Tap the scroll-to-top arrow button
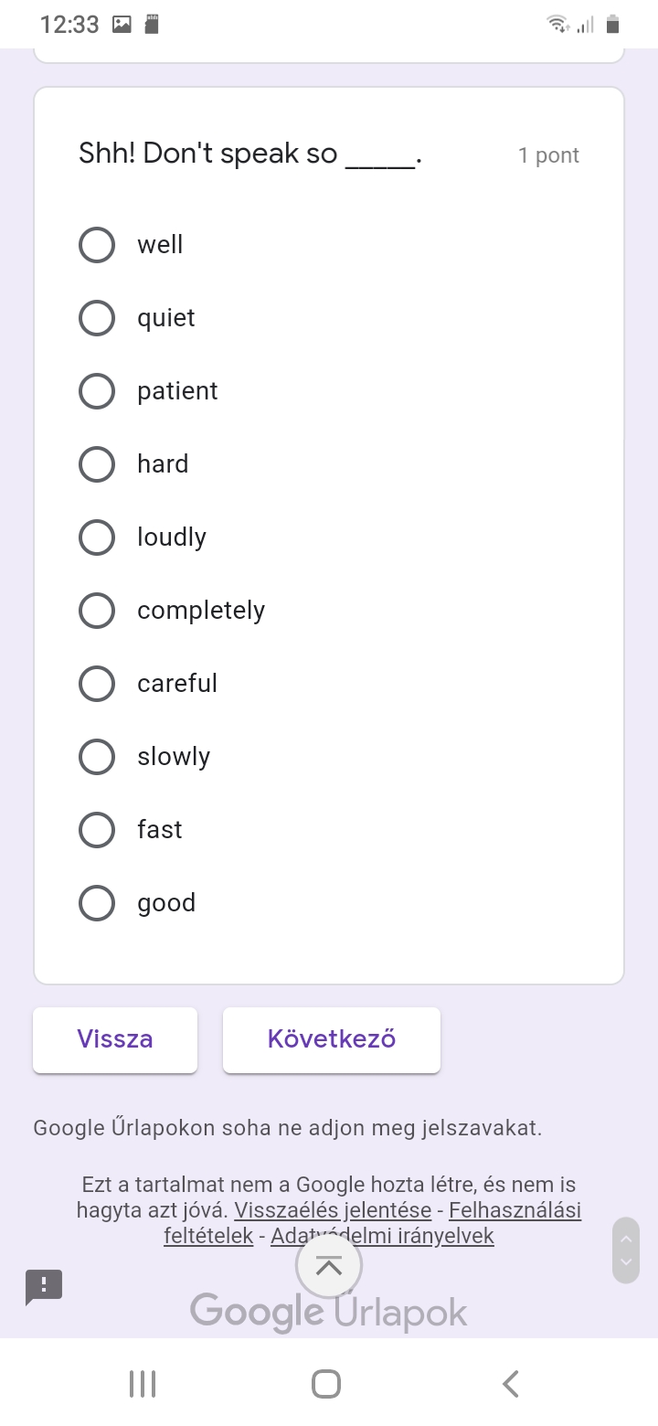658x1426 pixels. pyautogui.click(x=329, y=1265)
